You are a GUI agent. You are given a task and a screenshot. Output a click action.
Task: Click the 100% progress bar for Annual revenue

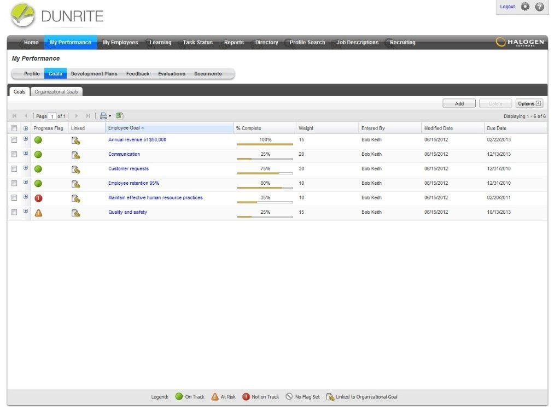click(x=265, y=144)
